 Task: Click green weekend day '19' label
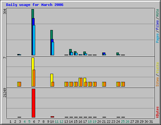(94, 122)
